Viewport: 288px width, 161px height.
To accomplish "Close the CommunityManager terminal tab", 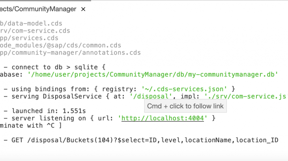I will pos(83,9).
